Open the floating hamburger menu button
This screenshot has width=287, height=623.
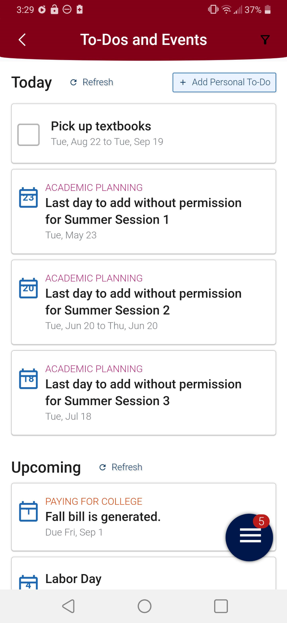point(249,537)
